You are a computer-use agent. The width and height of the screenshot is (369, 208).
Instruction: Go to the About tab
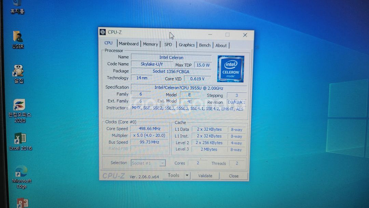pos(221,45)
